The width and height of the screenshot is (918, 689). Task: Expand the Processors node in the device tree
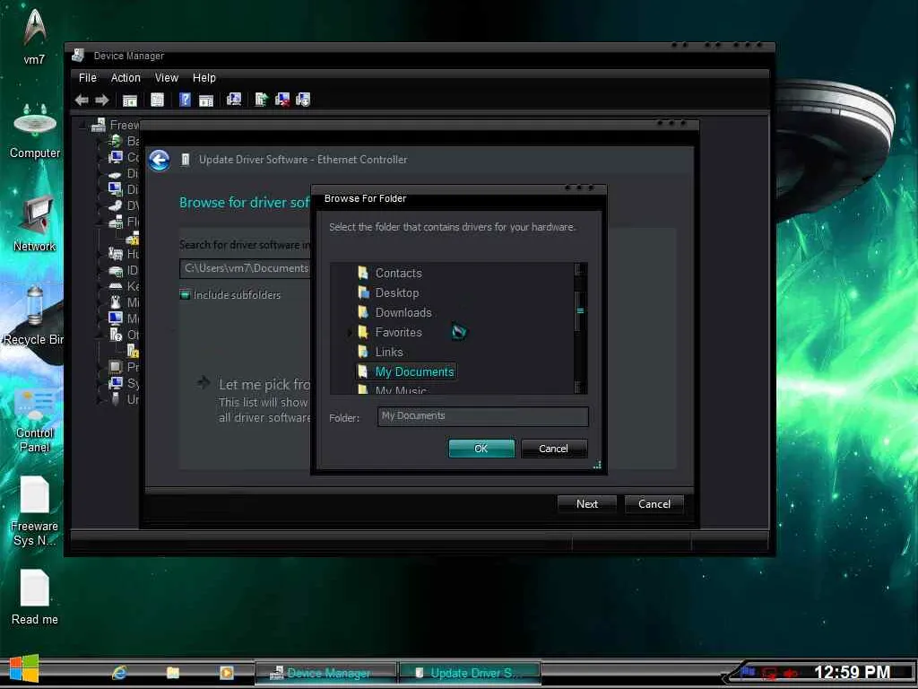click(100, 367)
